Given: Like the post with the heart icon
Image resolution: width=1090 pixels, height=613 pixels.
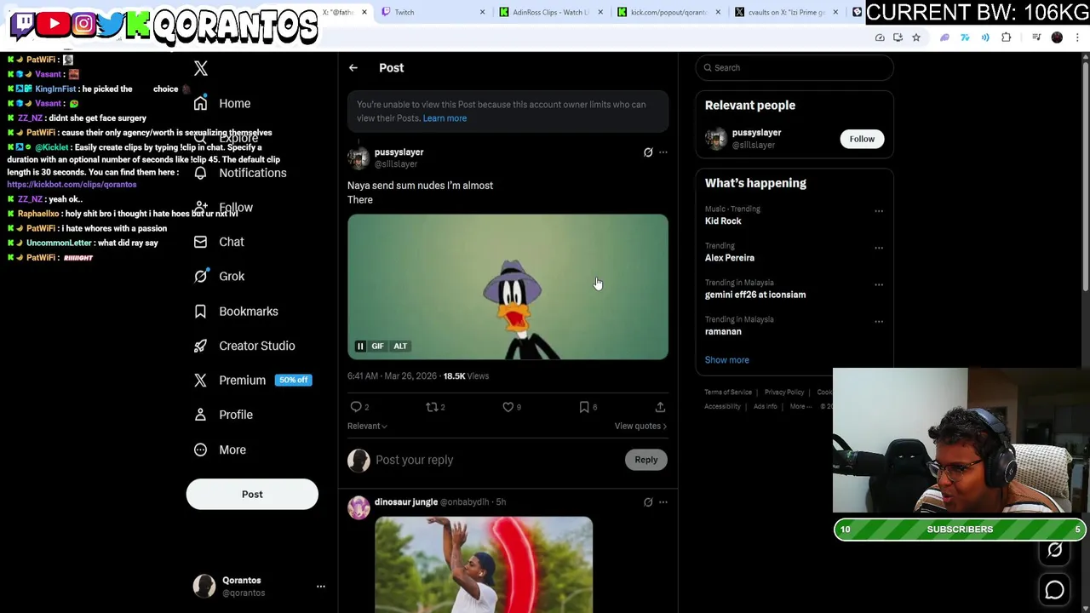Looking at the screenshot, I should click(508, 407).
